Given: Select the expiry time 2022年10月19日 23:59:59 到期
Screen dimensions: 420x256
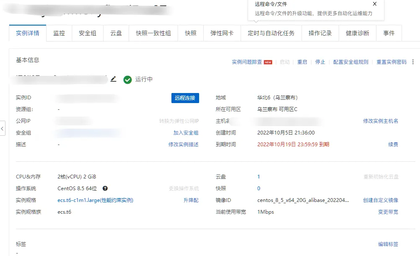Looking at the screenshot, I should click(293, 144).
